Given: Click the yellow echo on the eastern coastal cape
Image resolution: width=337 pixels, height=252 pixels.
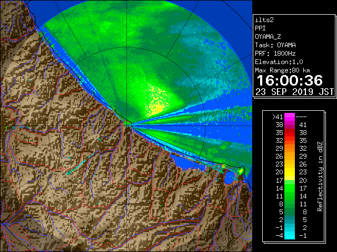Looking at the screenshot, I should tap(241, 171).
